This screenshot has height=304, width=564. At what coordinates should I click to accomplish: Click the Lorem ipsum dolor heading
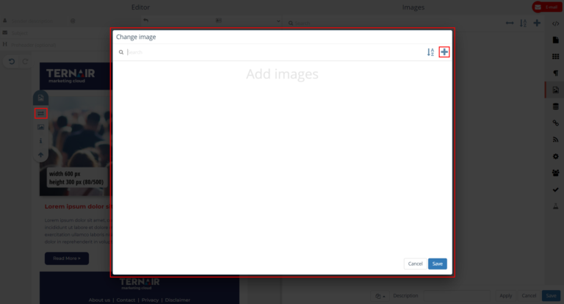(x=79, y=206)
